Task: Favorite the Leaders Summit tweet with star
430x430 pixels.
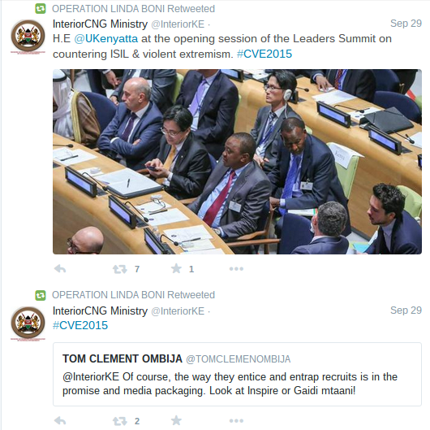Action: (x=176, y=268)
